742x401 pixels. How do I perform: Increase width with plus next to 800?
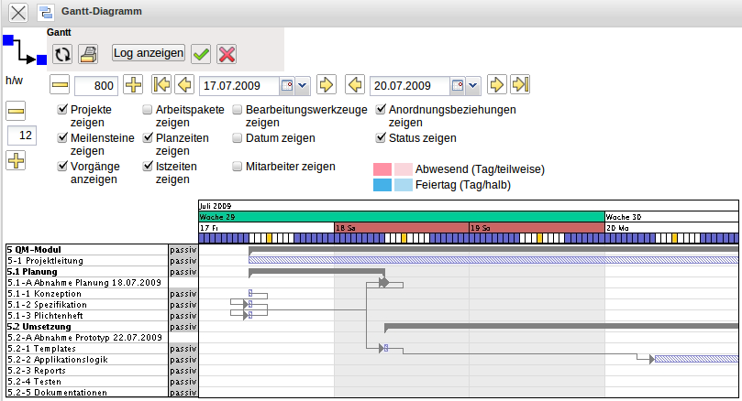point(133,85)
